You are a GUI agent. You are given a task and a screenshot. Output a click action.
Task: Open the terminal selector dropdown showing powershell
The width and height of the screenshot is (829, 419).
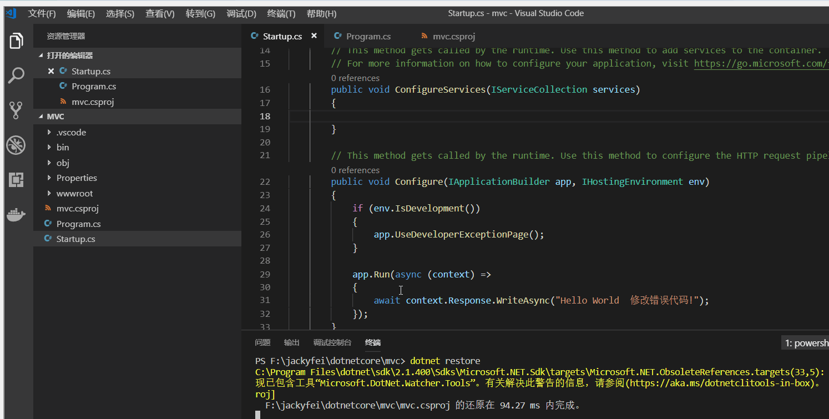click(x=806, y=344)
